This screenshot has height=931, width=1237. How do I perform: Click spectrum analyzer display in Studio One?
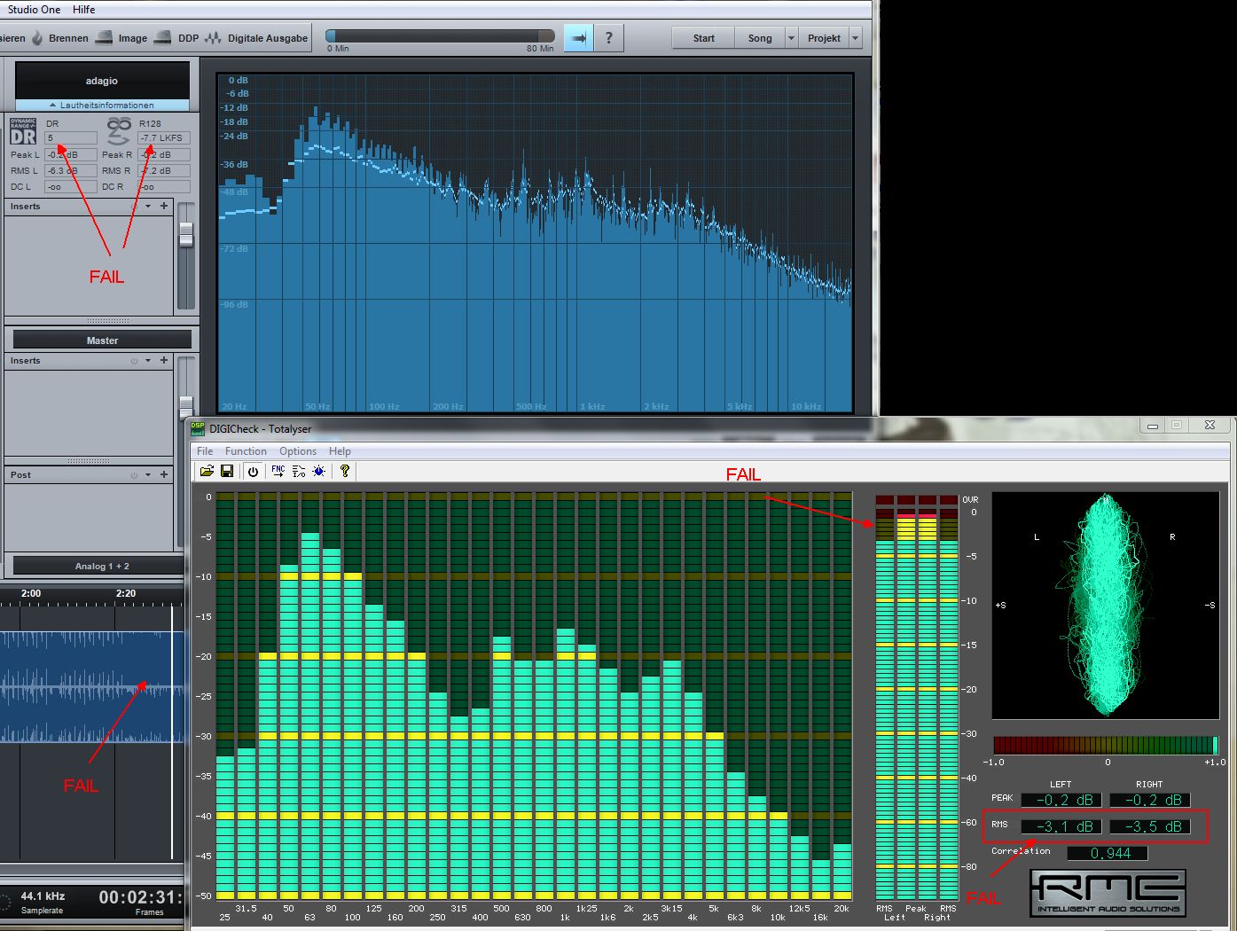536,243
